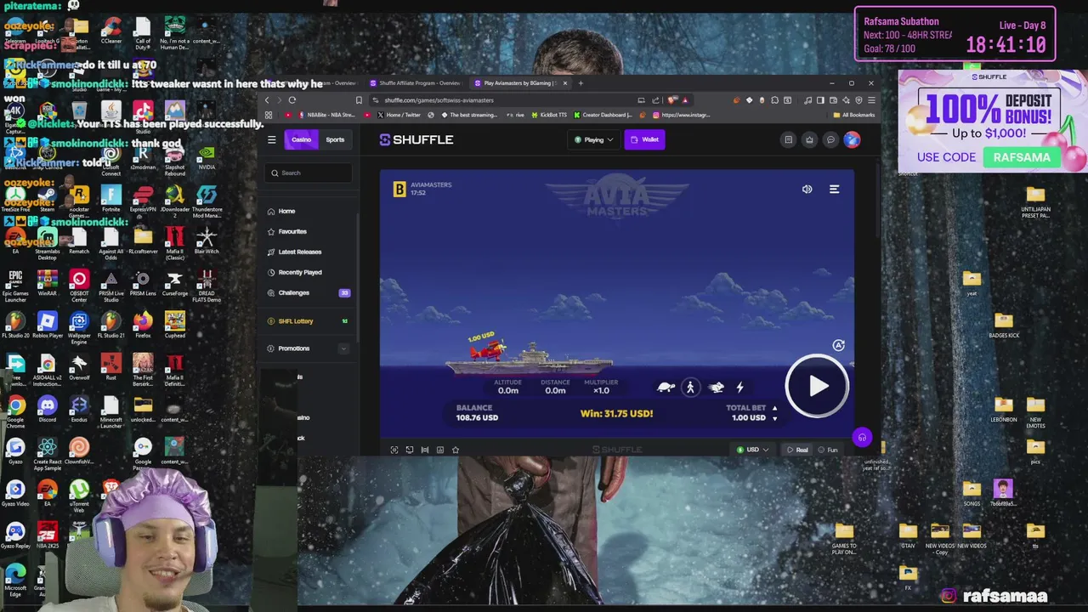Bookmark this page icon in toolbar
The image size is (1088, 612).
[x=359, y=100]
